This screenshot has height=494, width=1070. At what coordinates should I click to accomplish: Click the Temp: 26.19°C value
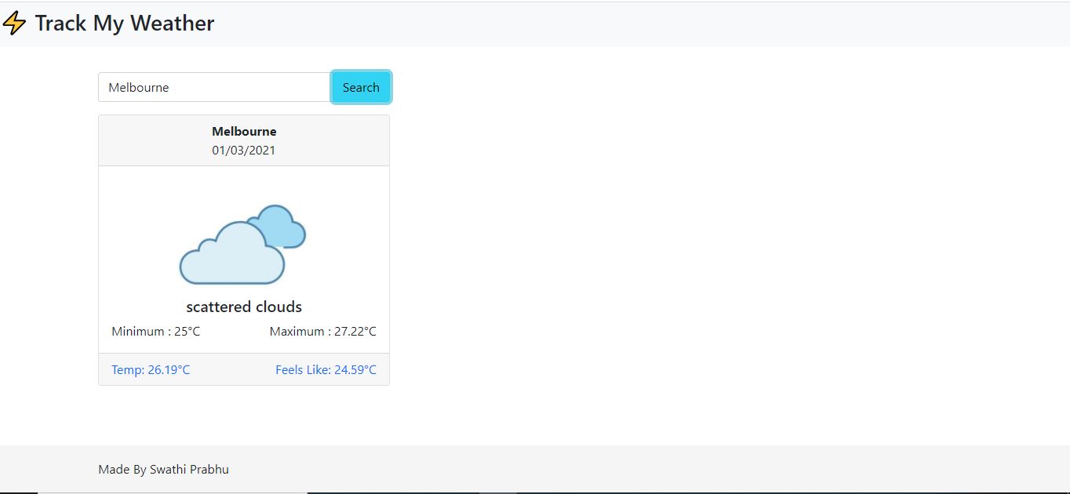[x=151, y=369]
